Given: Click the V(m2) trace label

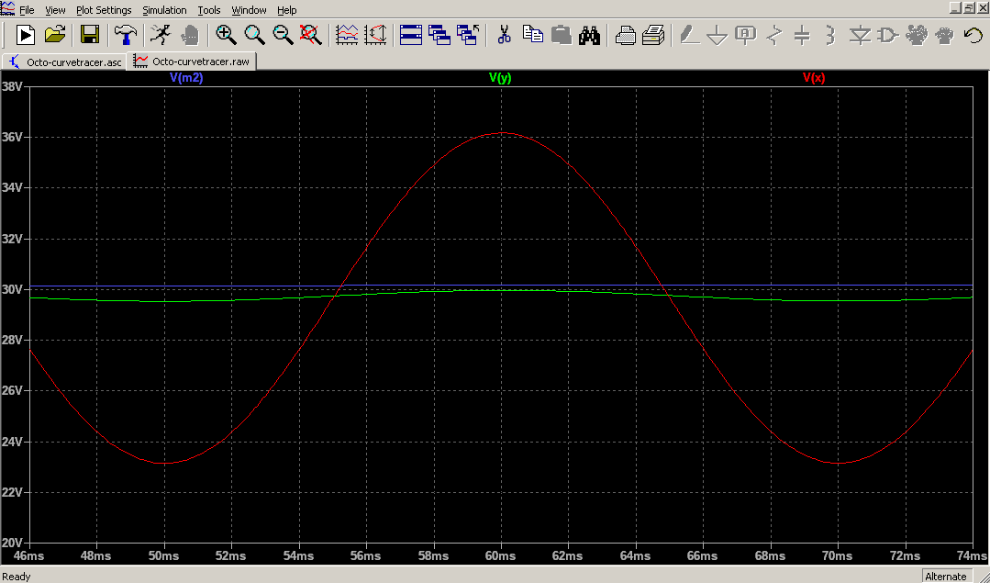Looking at the screenshot, I should pyautogui.click(x=186, y=78).
